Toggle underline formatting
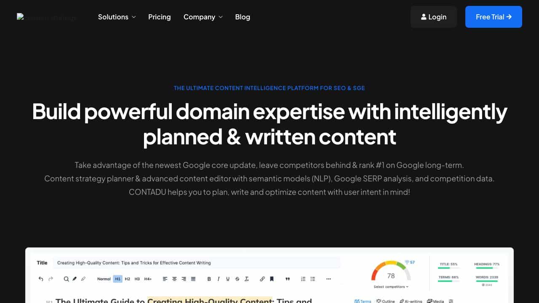 (228, 279)
